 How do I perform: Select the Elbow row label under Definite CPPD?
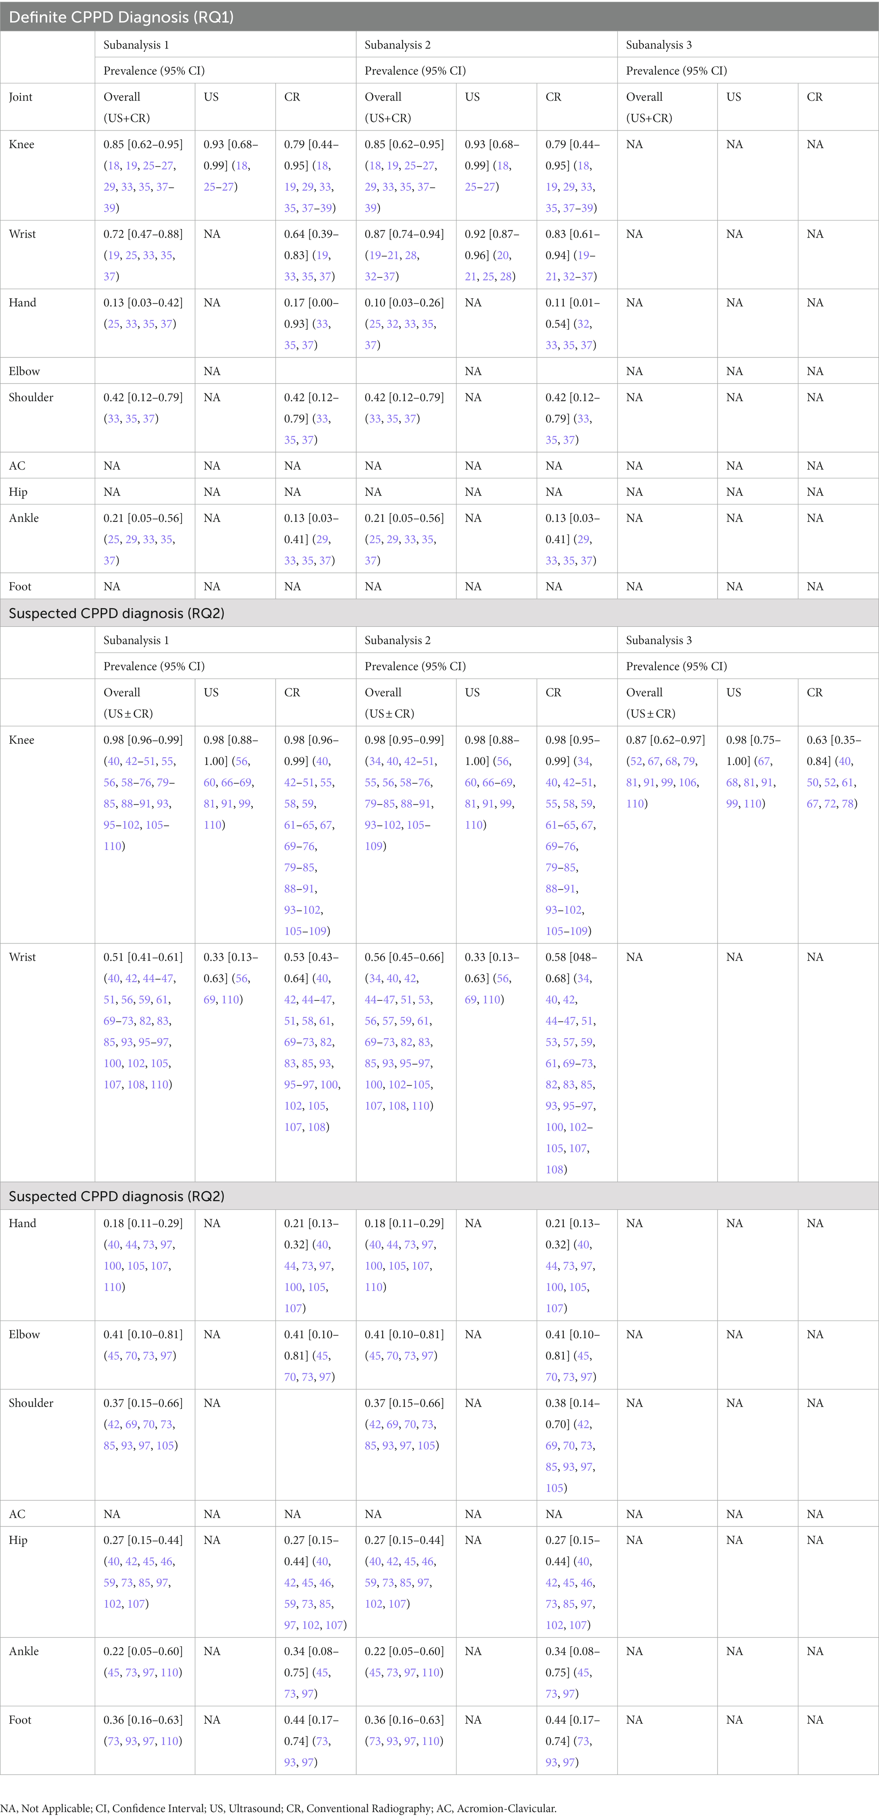(x=24, y=371)
